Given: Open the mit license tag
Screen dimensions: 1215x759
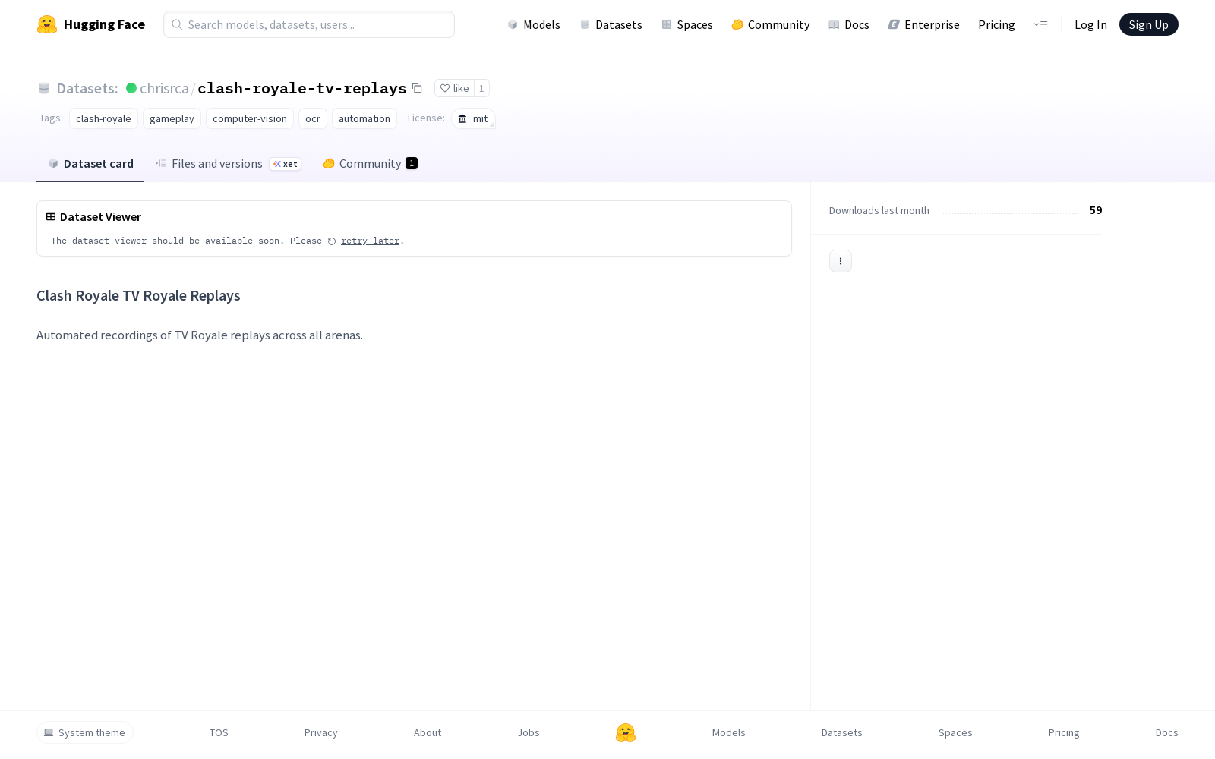Looking at the screenshot, I should coord(473,118).
